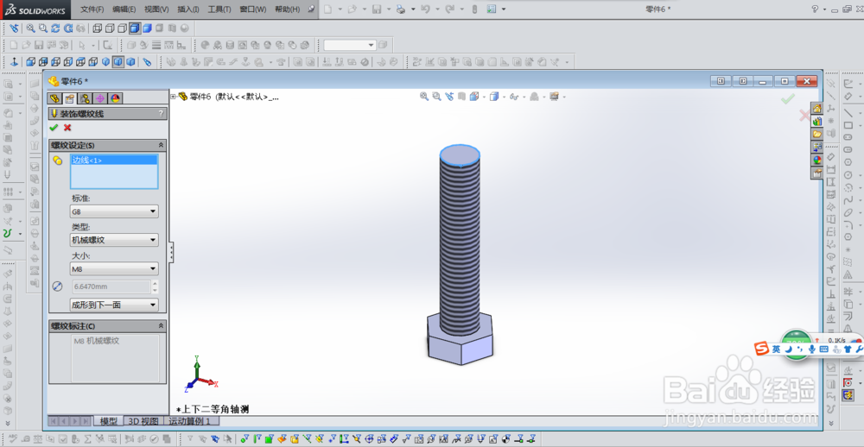Open File Explorer folder task pane tab
Image resolution: width=864 pixels, height=447 pixels.
[x=817, y=134]
